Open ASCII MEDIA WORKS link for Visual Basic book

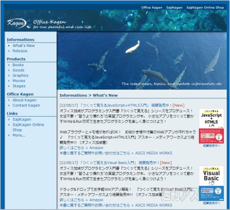pyautogui.click(x=116, y=205)
